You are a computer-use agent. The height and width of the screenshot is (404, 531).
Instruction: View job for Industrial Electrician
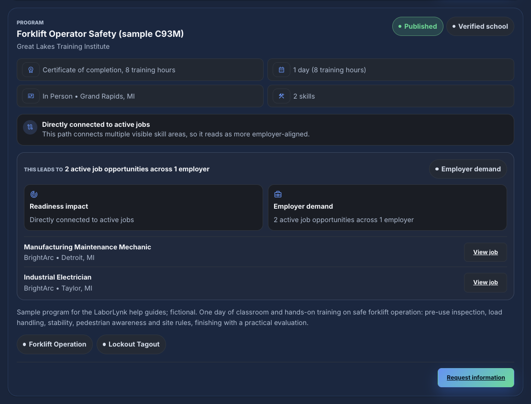485,282
